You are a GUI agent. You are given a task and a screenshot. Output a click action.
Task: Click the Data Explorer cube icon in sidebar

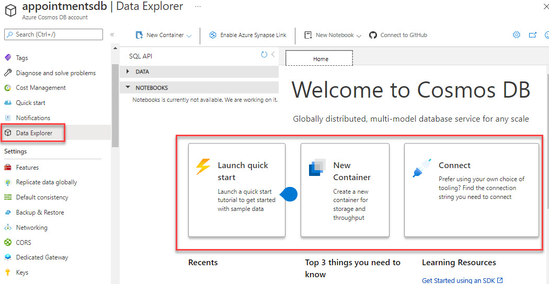[x=8, y=133]
